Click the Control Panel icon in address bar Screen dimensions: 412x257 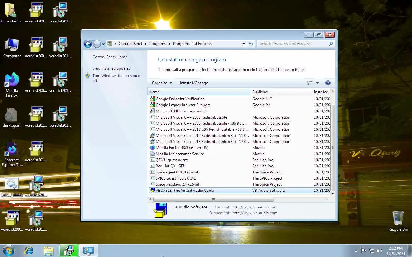pos(109,44)
